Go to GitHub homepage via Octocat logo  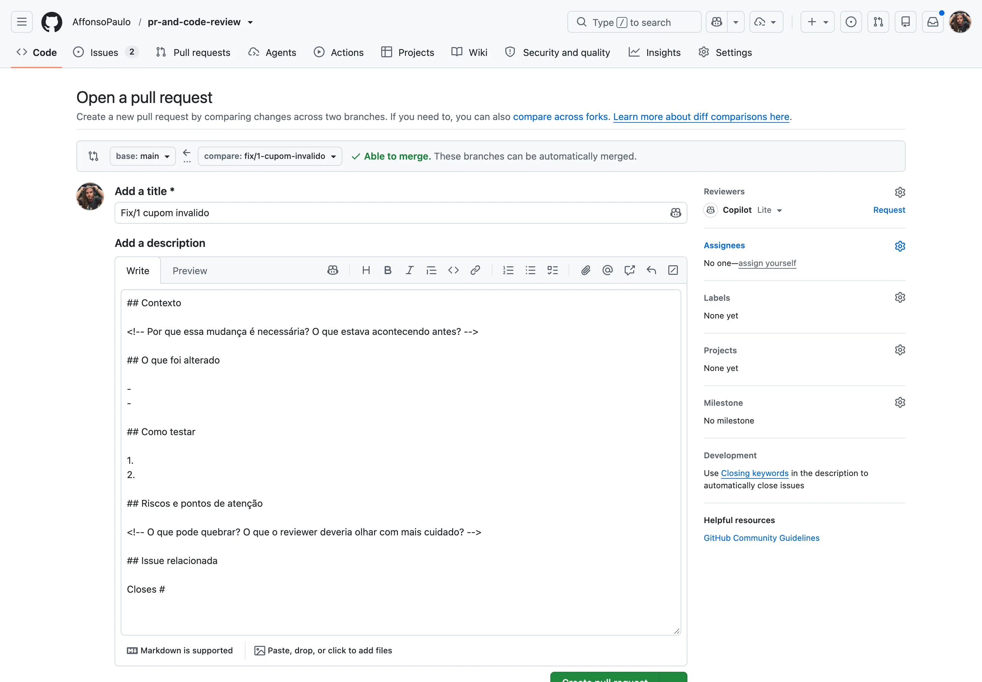click(x=52, y=22)
